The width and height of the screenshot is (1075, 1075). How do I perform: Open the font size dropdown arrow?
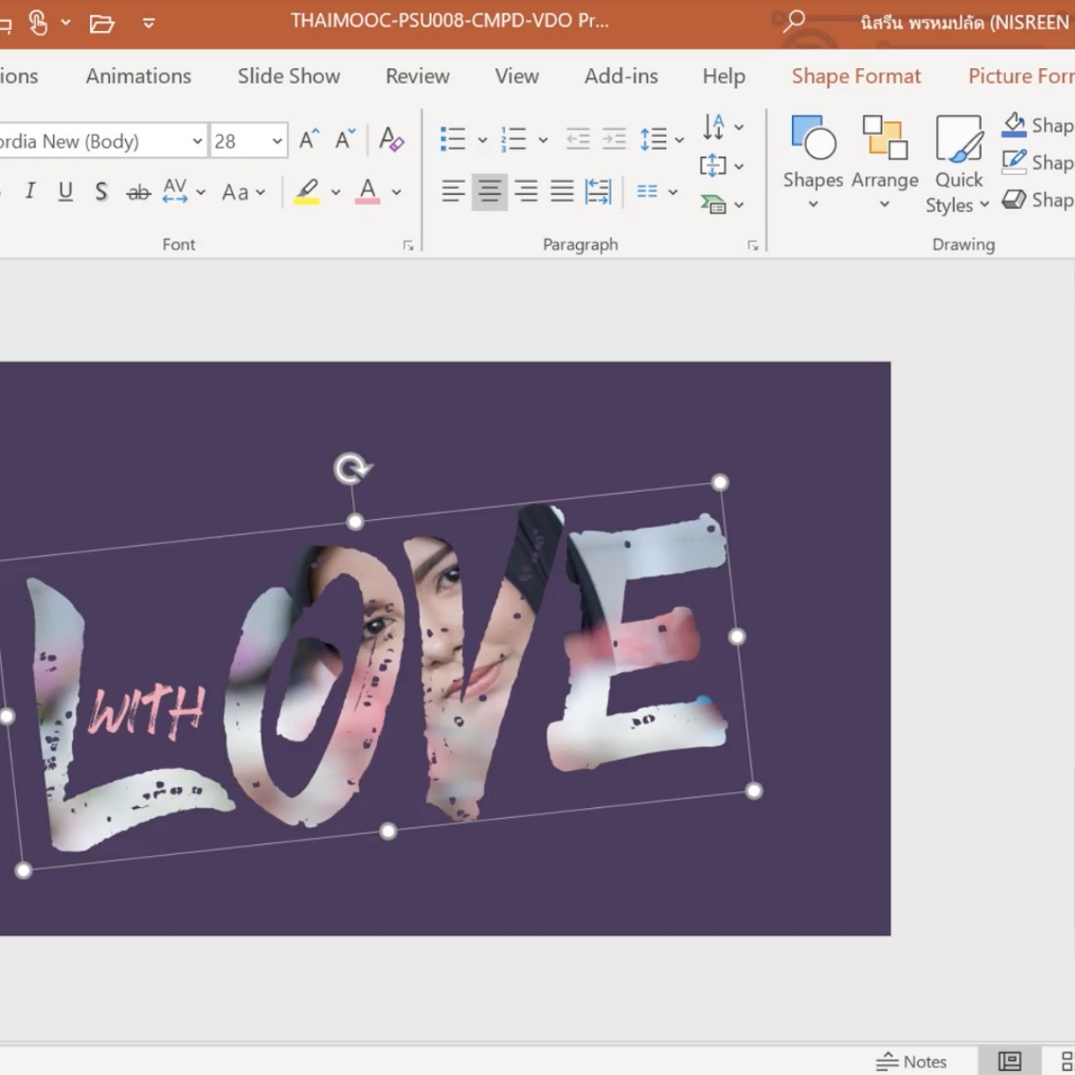(x=277, y=141)
